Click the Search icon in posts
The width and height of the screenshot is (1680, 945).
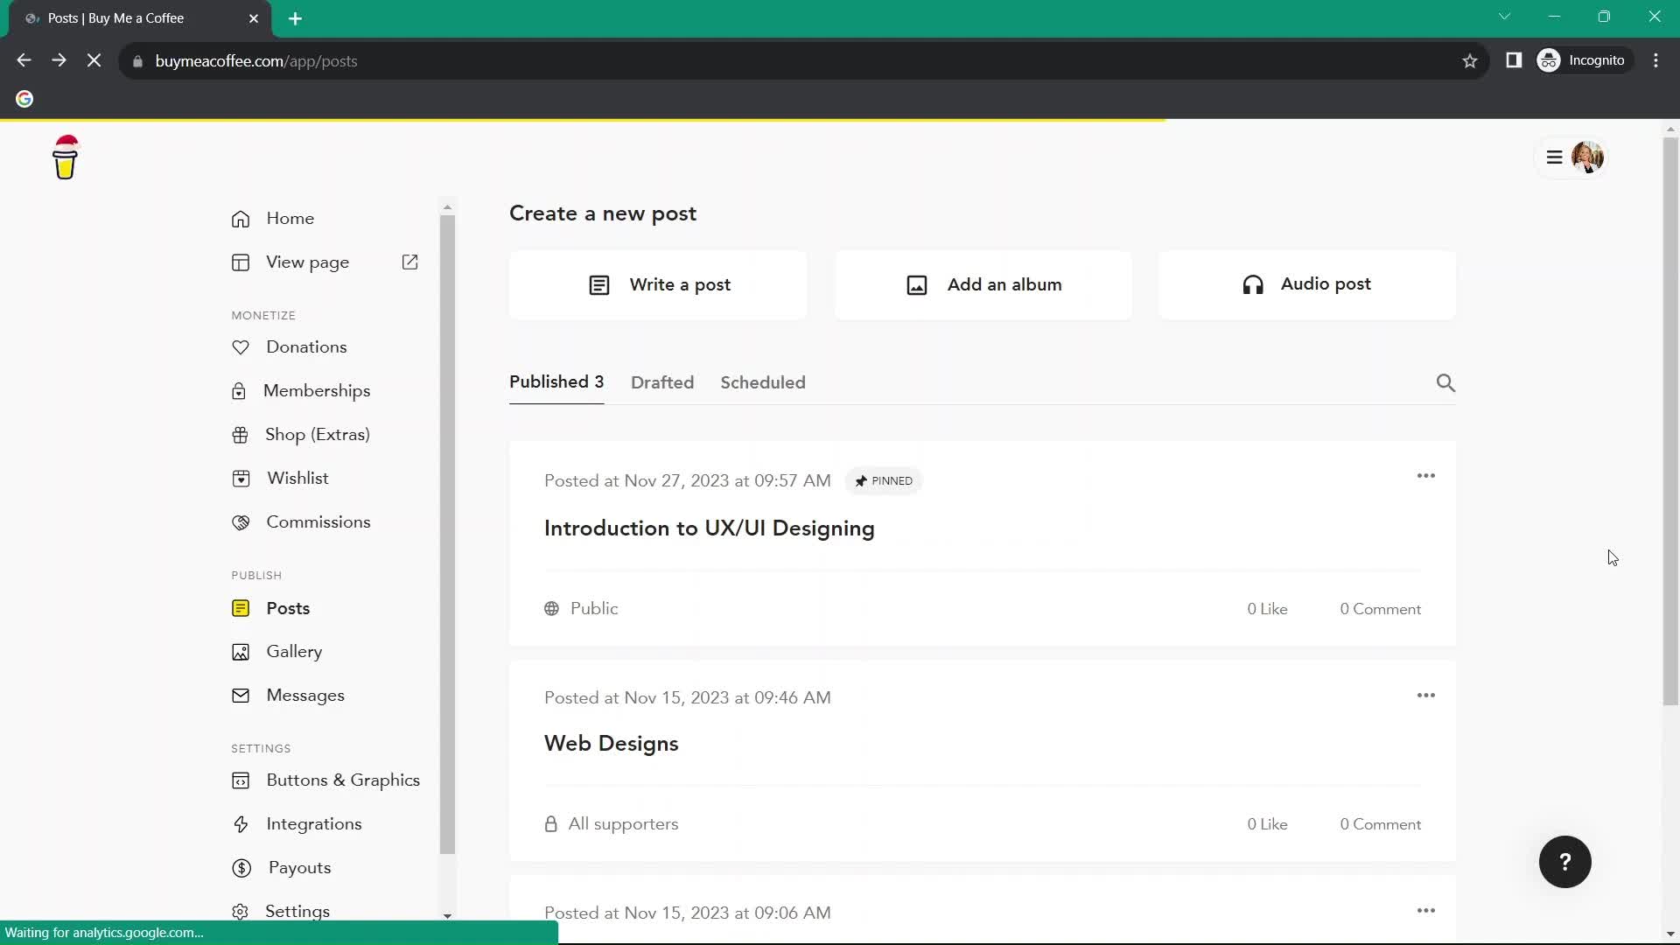click(x=1447, y=381)
